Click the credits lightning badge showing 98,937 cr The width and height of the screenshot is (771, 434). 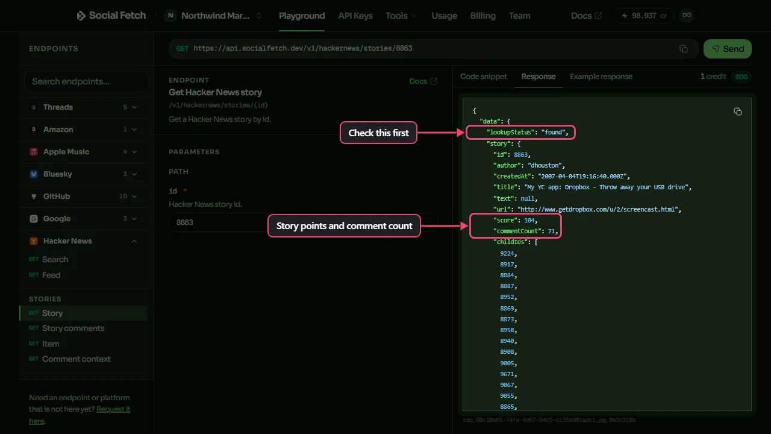pos(644,16)
